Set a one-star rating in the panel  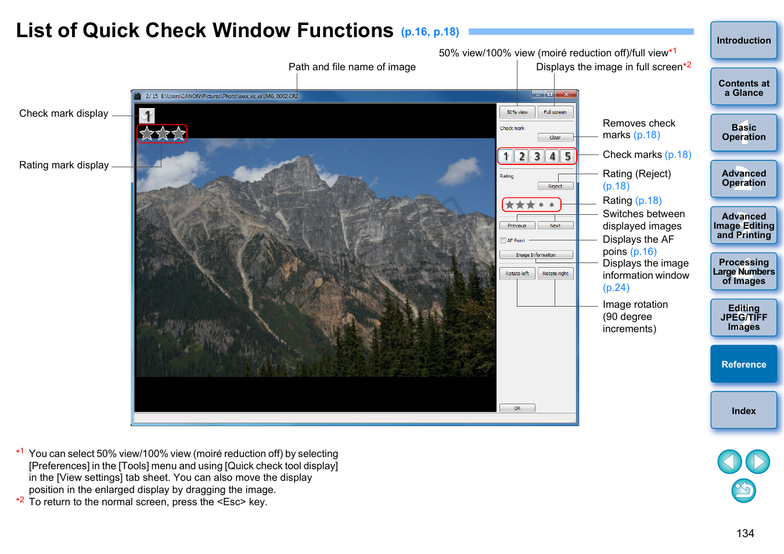point(510,205)
